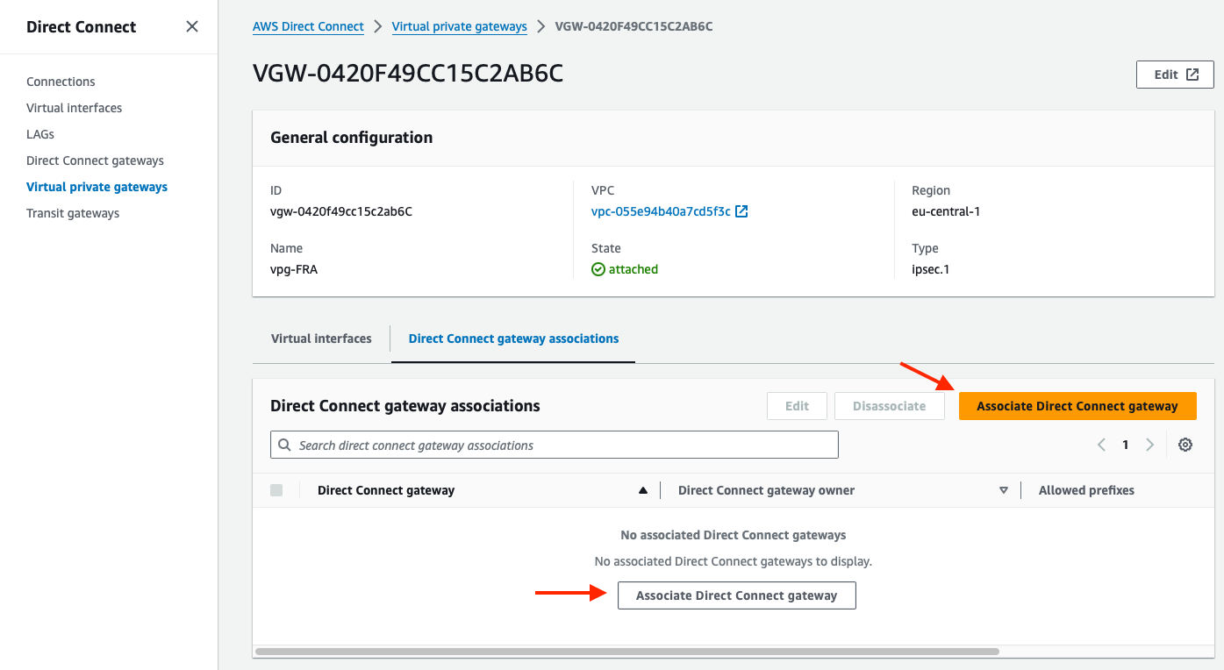The image size is (1224, 670).
Task: Select the ID value vgw-0420f49cc15c2ab6C
Action: point(341,211)
